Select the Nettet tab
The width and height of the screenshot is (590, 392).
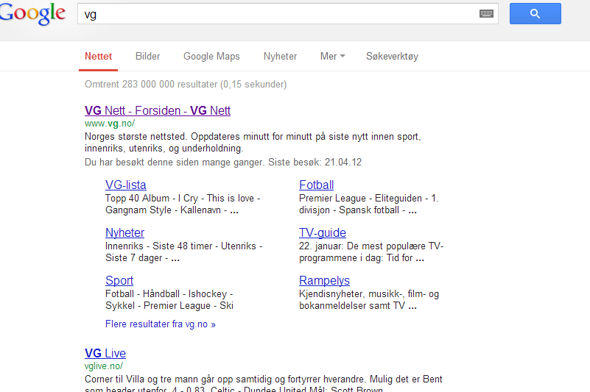click(98, 57)
